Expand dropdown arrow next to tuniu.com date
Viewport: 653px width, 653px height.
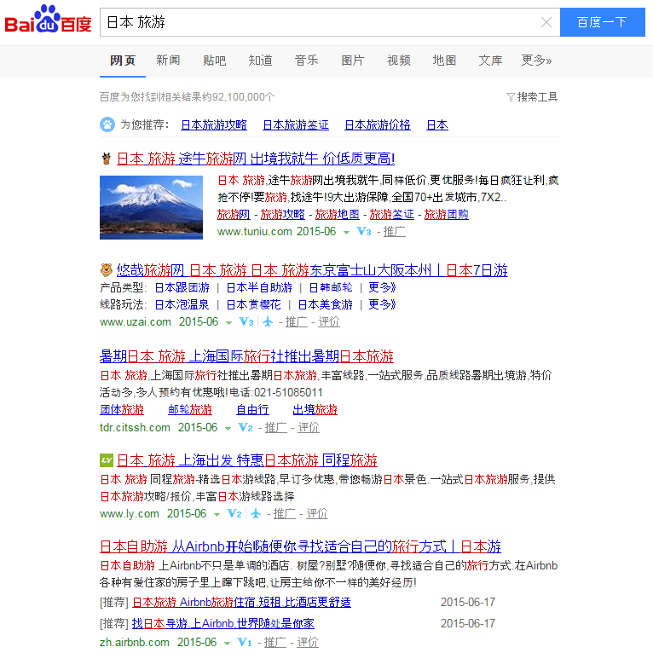tap(346, 232)
